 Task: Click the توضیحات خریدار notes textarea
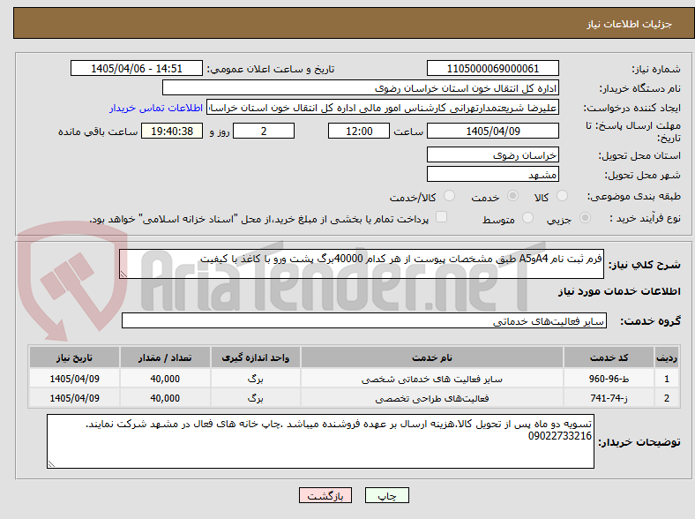click(320, 441)
